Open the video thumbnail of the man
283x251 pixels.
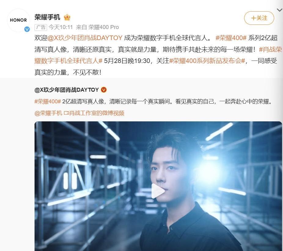tap(158, 186)
